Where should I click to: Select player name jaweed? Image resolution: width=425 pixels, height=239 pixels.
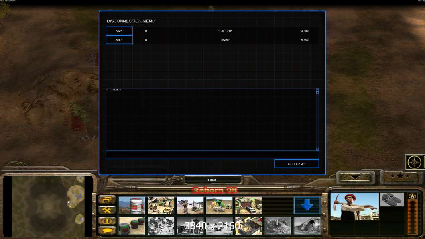[x=226, y=40]
